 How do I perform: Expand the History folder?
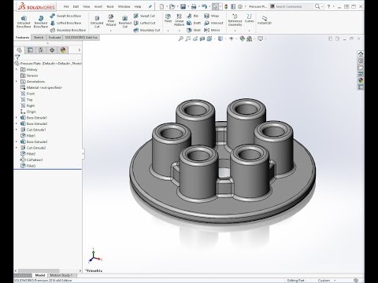pyautogui.click(x=17, y=69)
